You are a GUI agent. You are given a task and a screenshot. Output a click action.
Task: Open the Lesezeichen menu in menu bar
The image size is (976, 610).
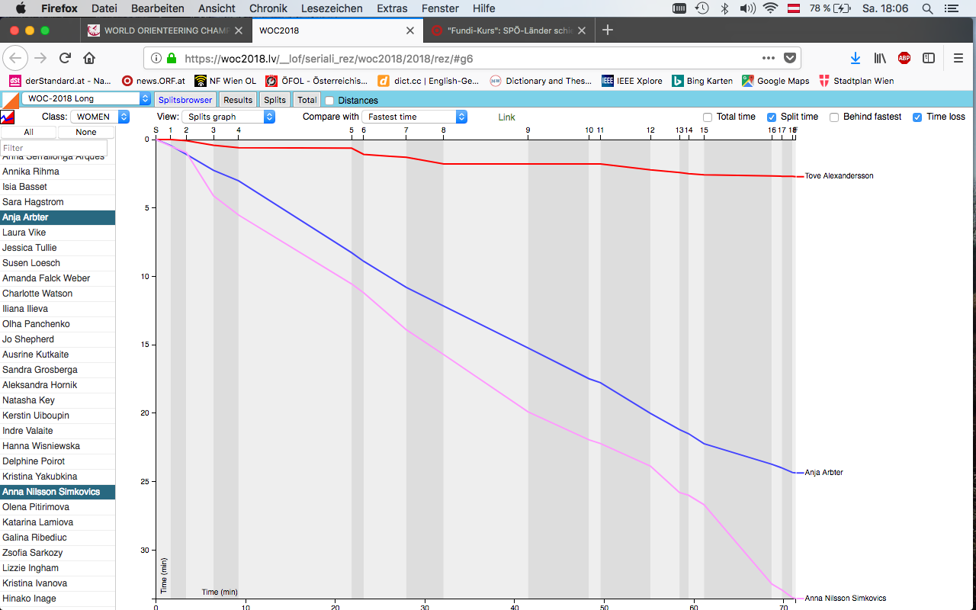(x=332, y=8)
